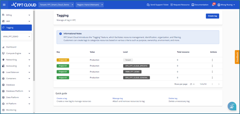
Task: Select Dashboard in the sidebar
Action: tap(11, 47)
